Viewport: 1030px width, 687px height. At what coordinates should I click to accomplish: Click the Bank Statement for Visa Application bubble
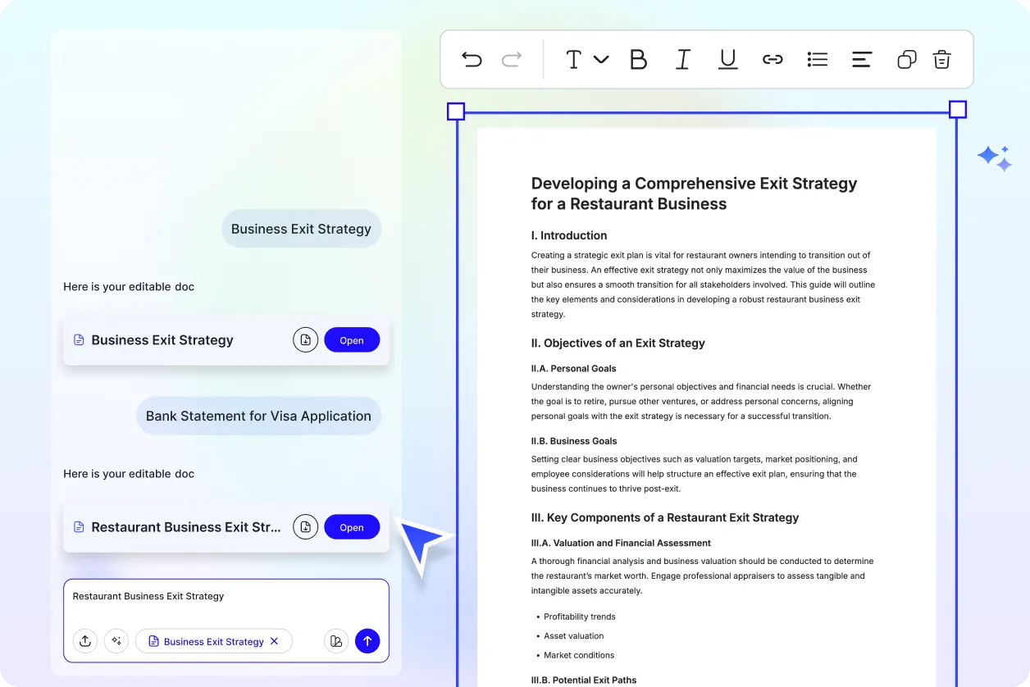click(x=258, y=416)
